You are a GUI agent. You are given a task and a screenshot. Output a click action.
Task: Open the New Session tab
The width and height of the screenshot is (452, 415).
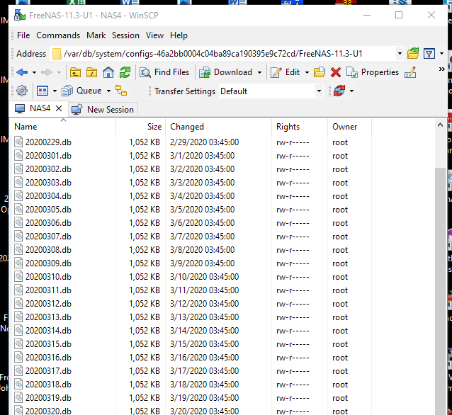point(103,110)
